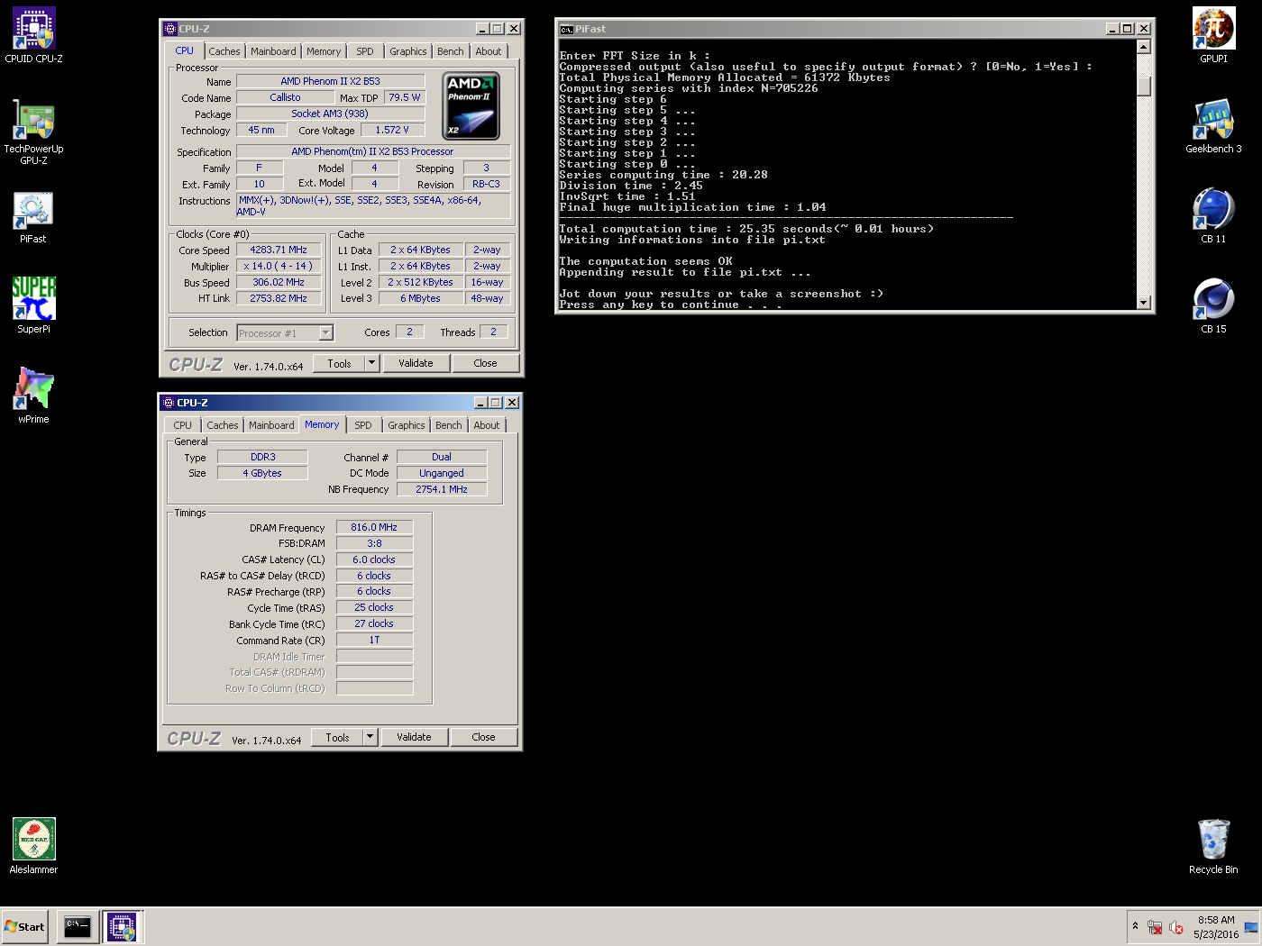
Task: Open Graphics tab in top CPU-Z window
Action: [x=408, y=51]
